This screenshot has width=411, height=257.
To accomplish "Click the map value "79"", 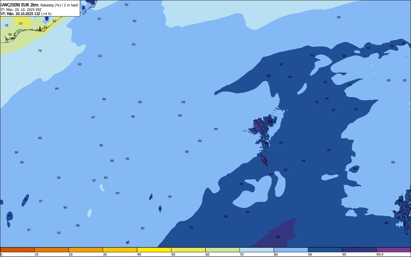I will click(40, 51).
